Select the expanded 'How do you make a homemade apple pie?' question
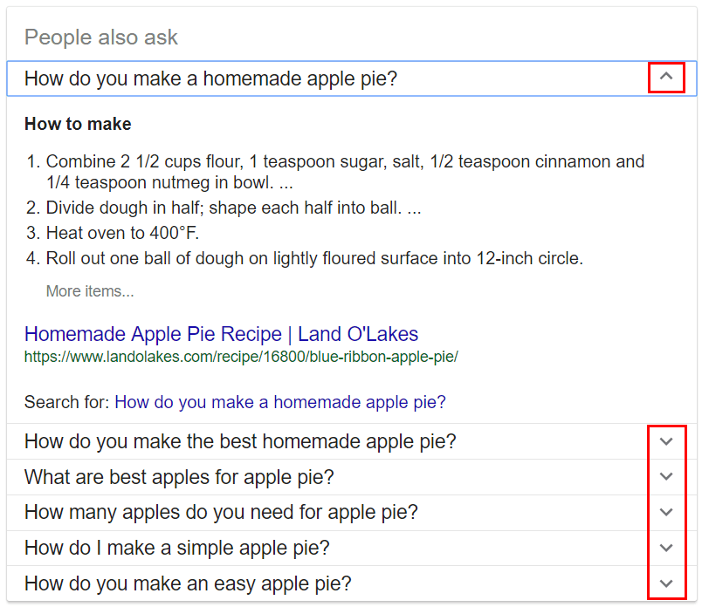The width and height of the screenshot is (702, 607). tap(352, 78)
